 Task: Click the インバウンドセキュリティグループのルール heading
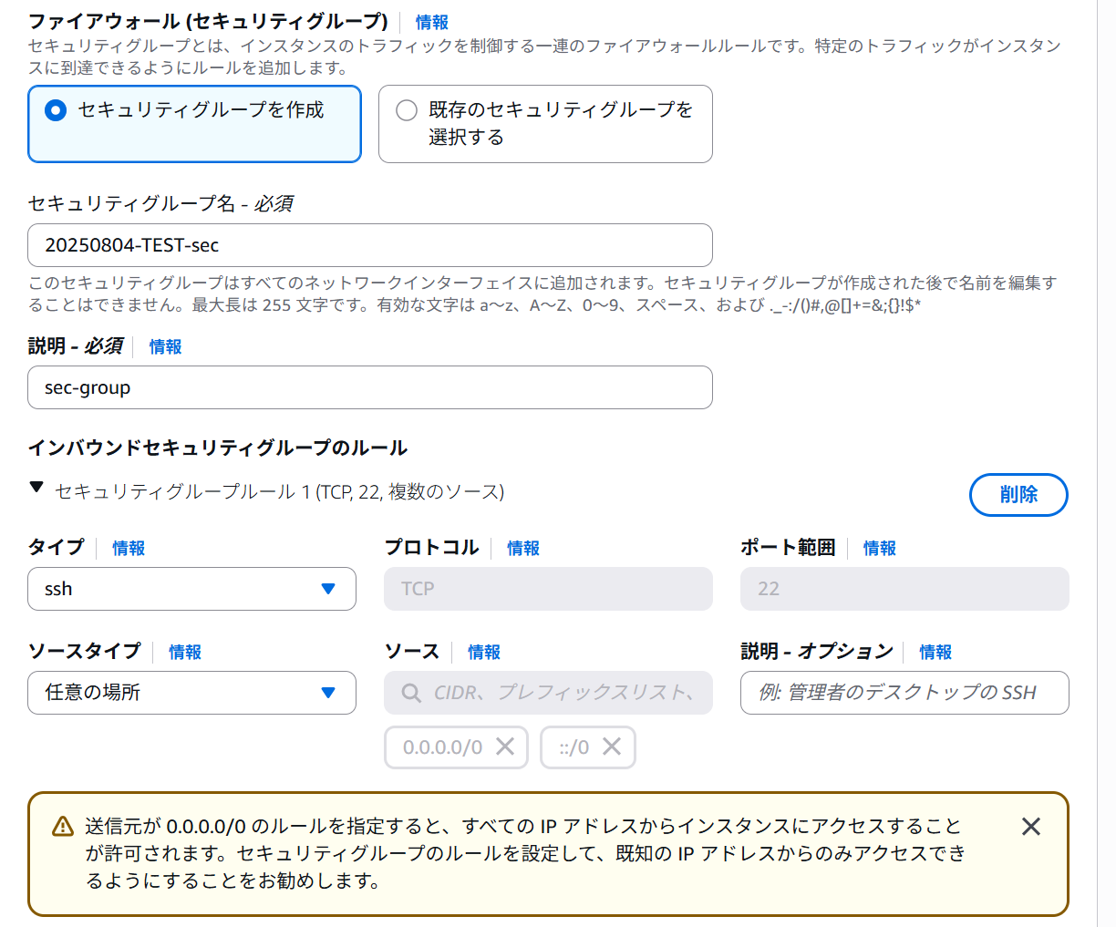[218, 448]
